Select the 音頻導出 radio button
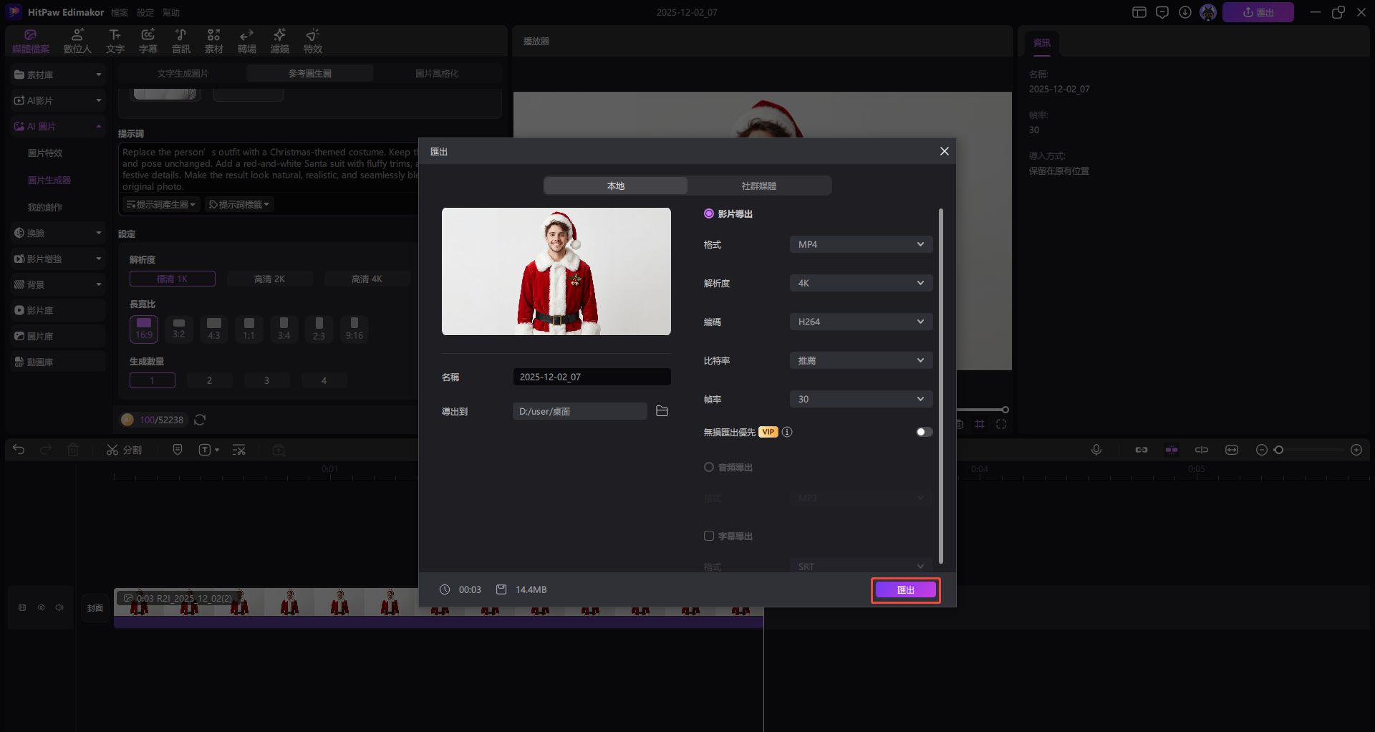Image resolution: width=1375 pixels, height=732 pixels. [x=709, y=467]
